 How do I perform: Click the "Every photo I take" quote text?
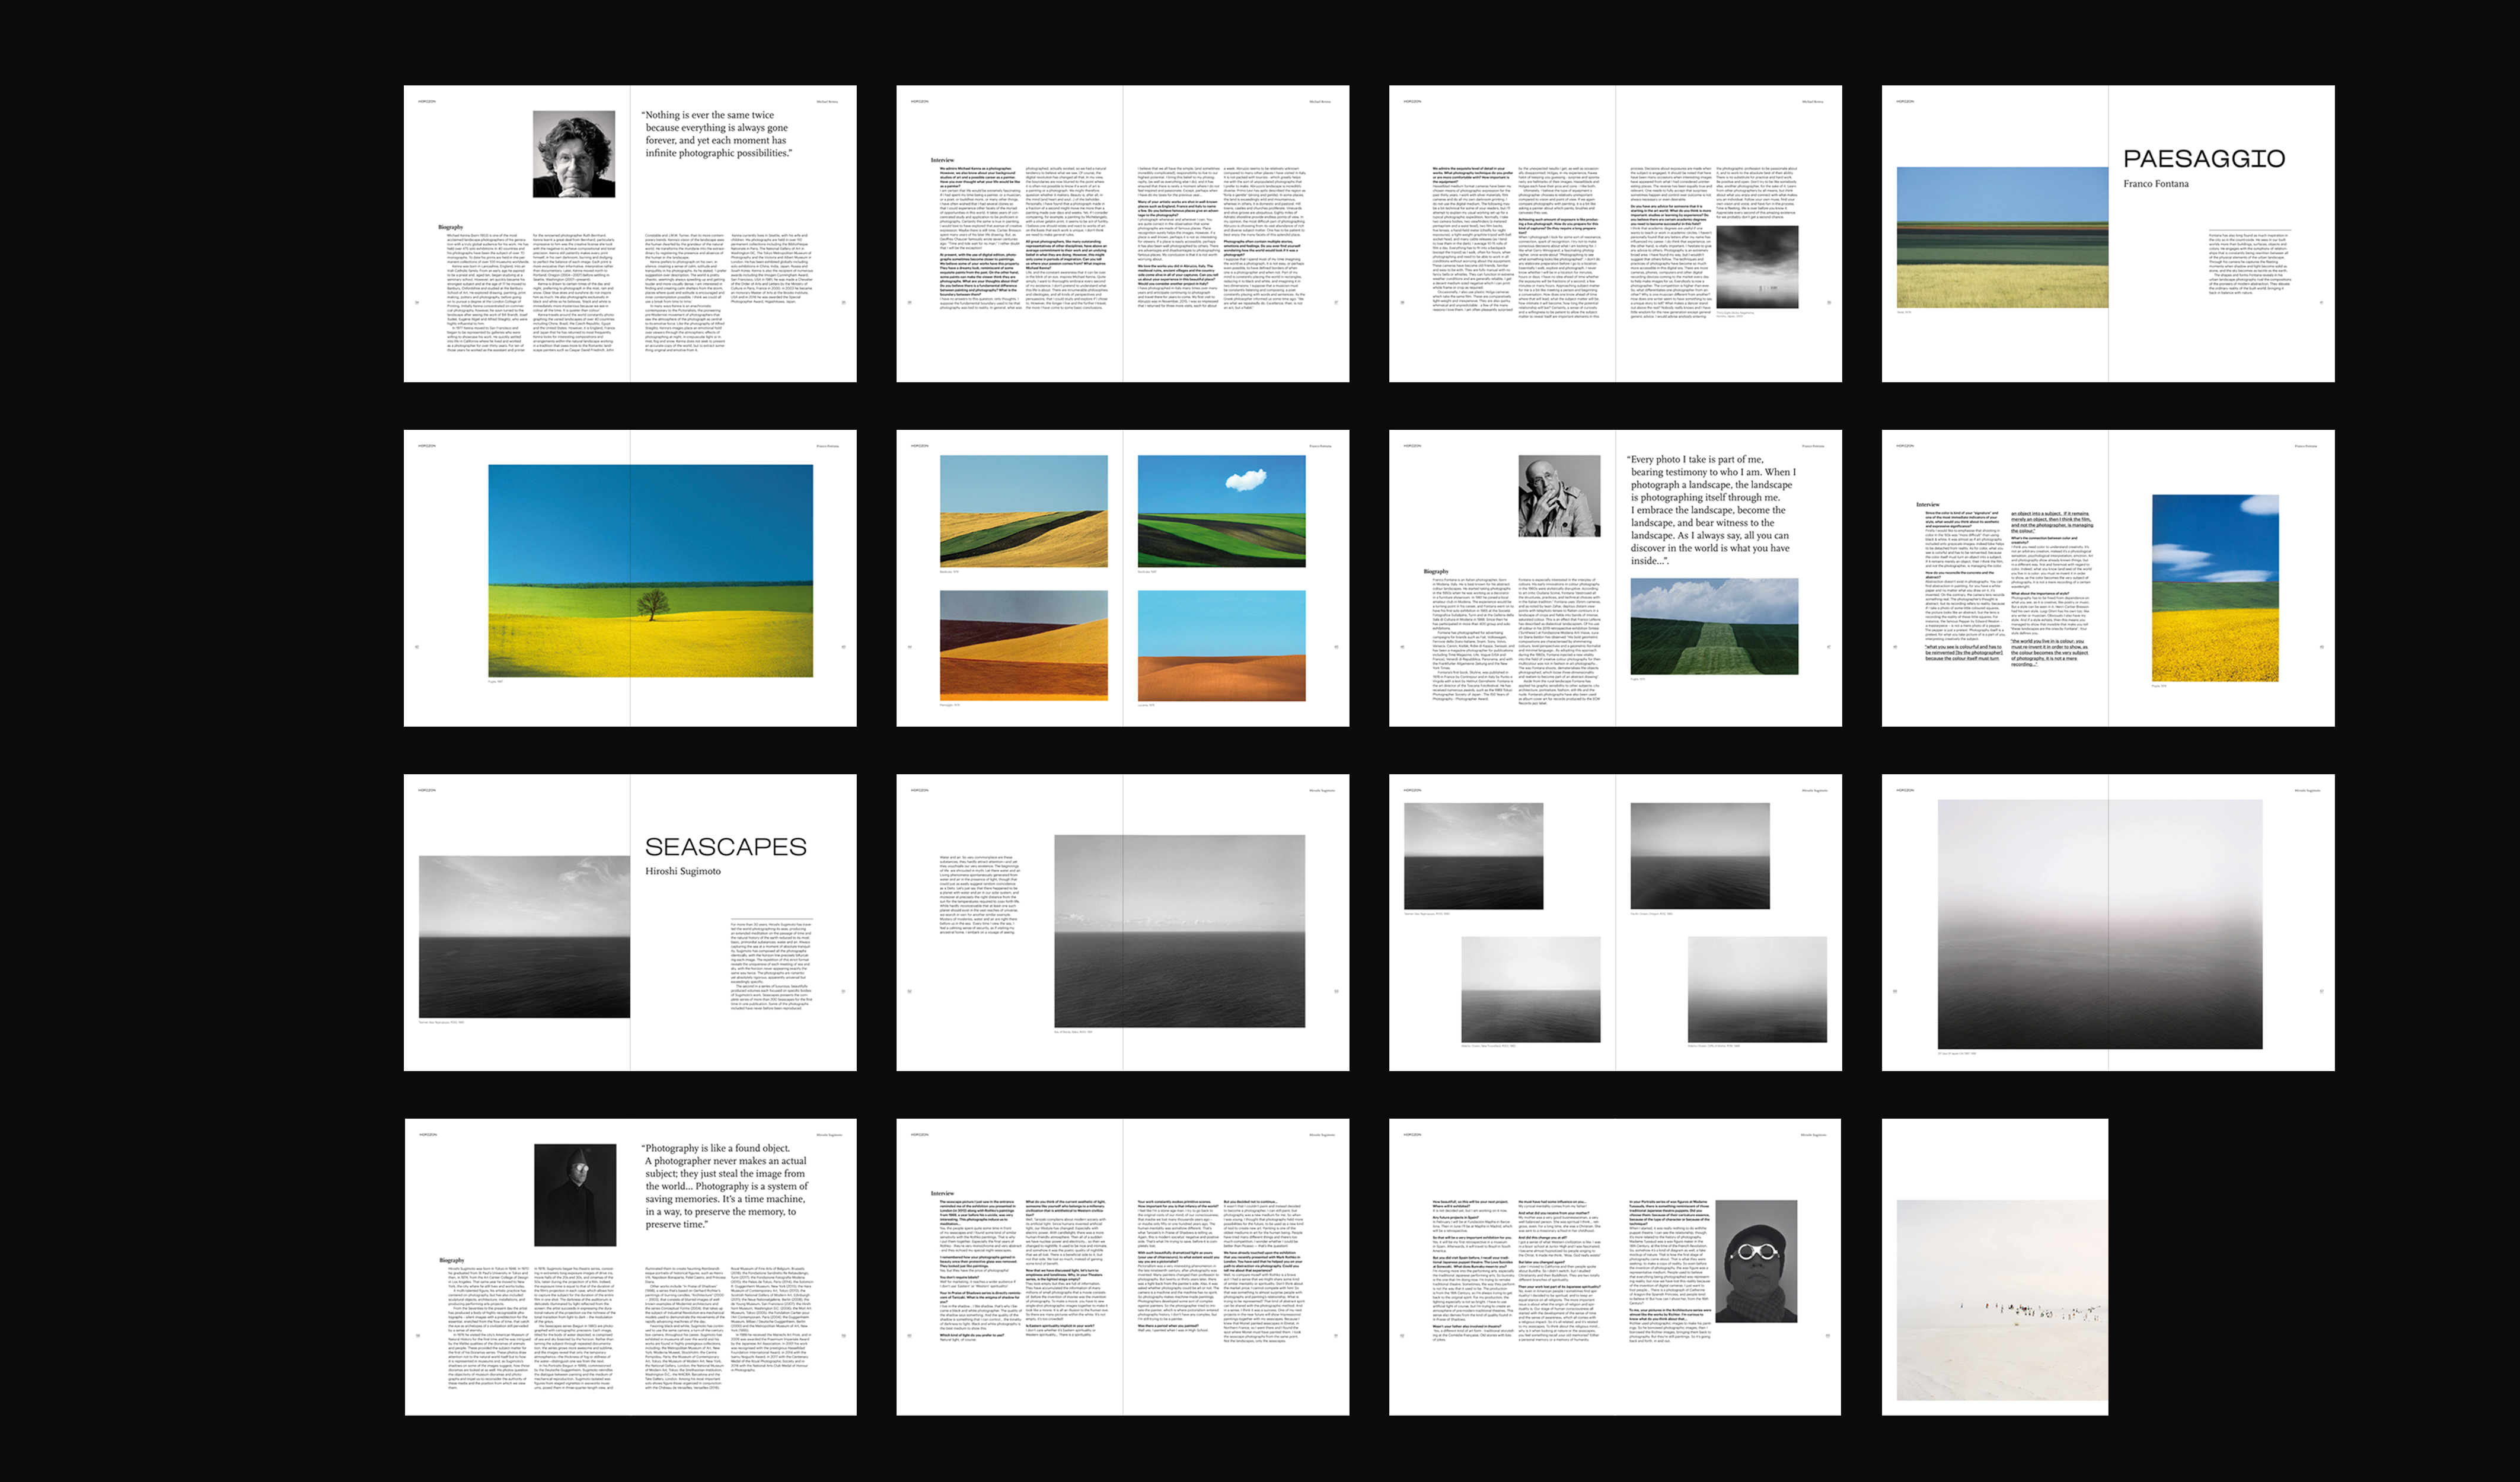pos(1712,510)
